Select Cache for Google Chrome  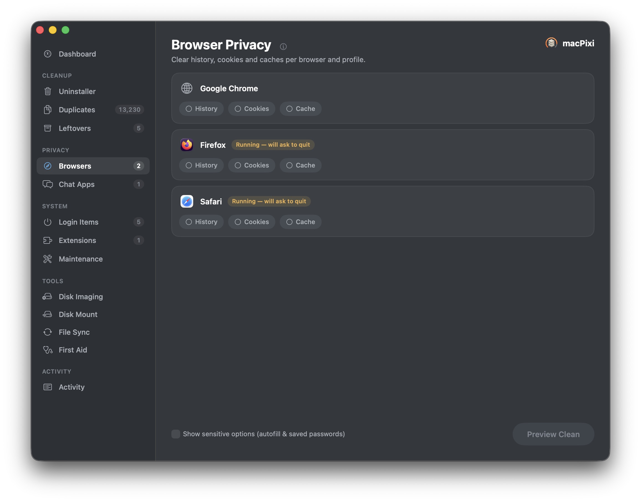point(301,109)
